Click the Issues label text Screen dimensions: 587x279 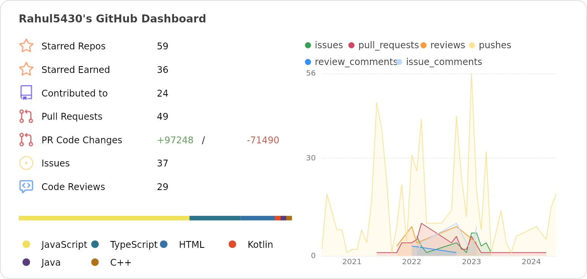tap(56, 163)
